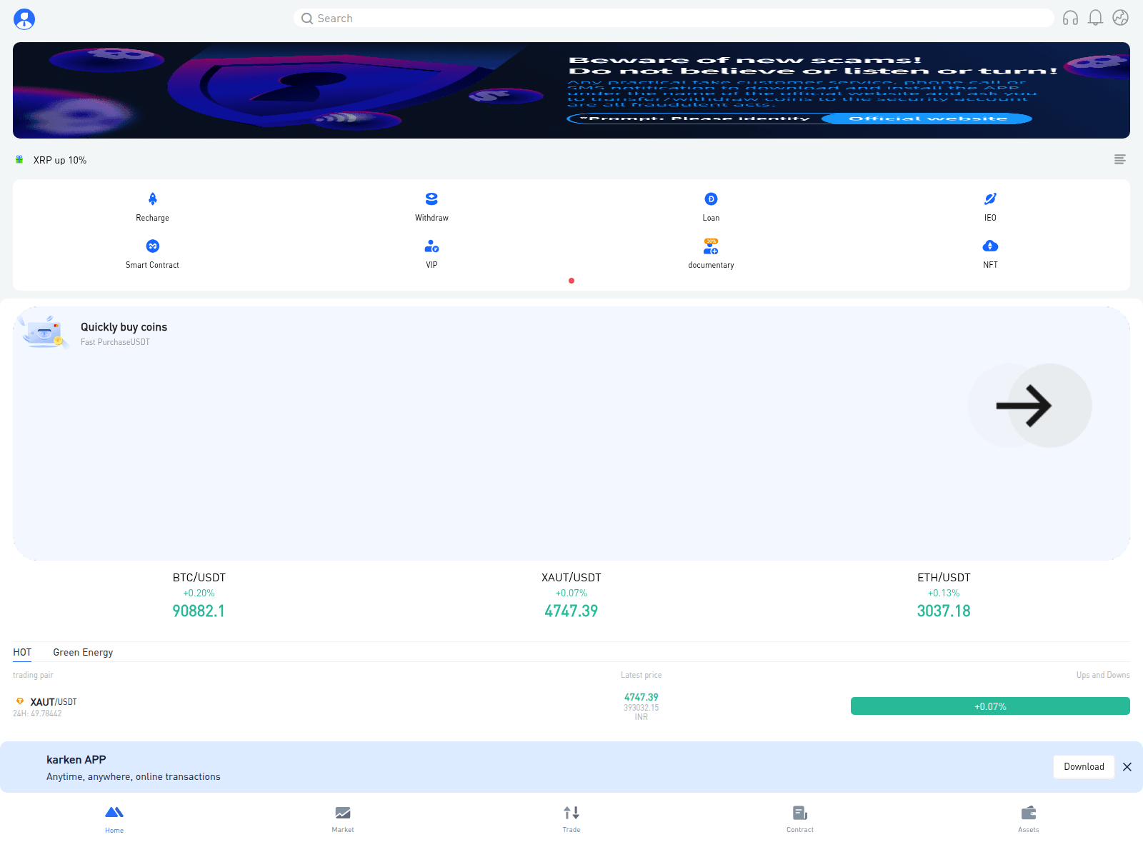Open Withdraw
This screenshot has height=857, width=1143.
click(x=431, y=206)
